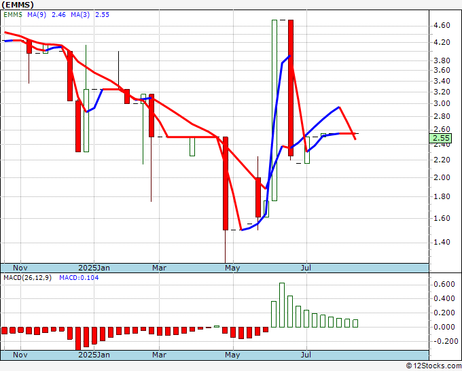Viewport: 462px width, 371px height.
Task: Click the (EMMS) chart title
Action: (x=18, y=5)
